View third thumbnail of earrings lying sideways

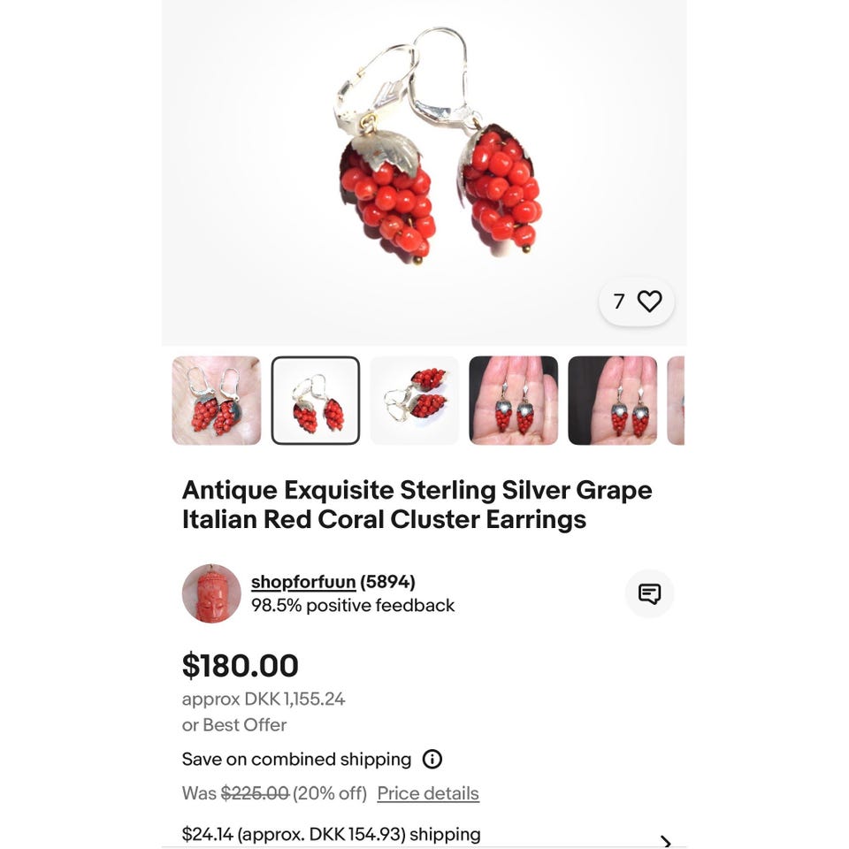pos(414,400)
